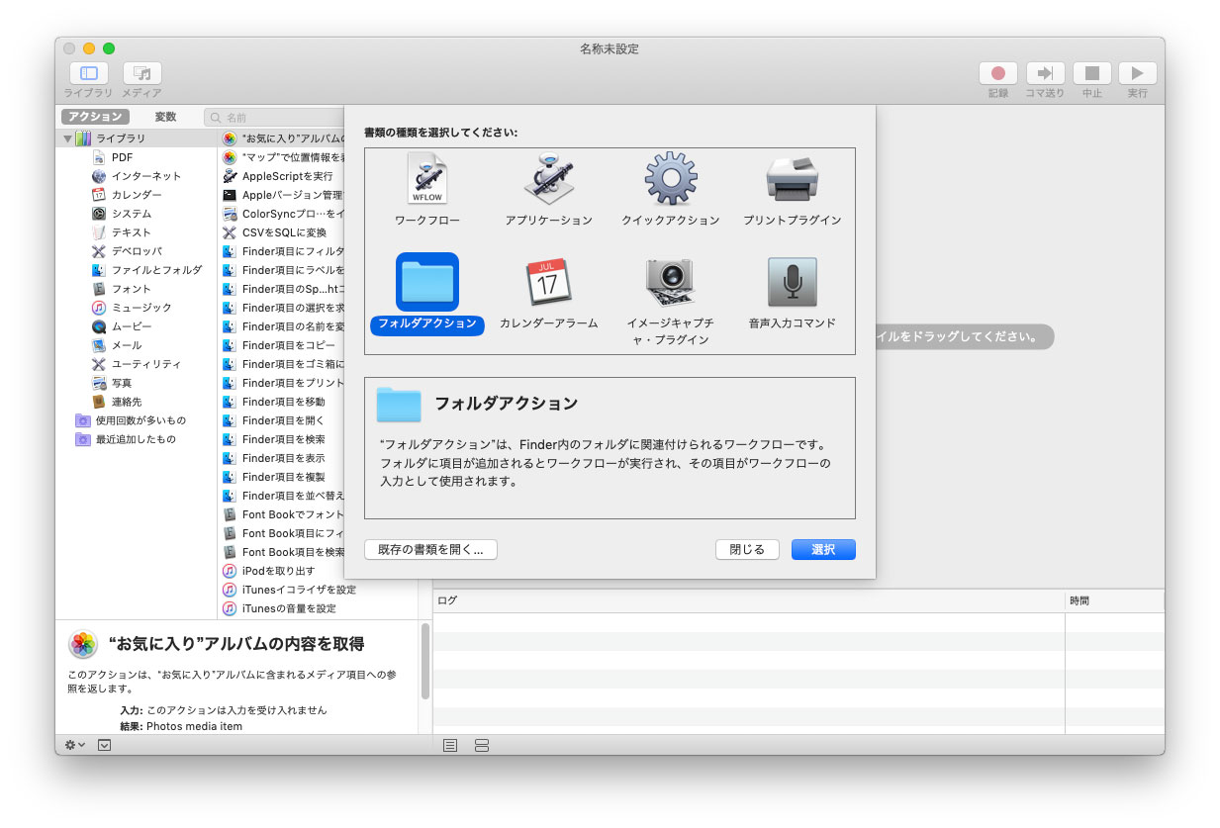
Task: Switch to the 変数 tab
Action: 165,117
